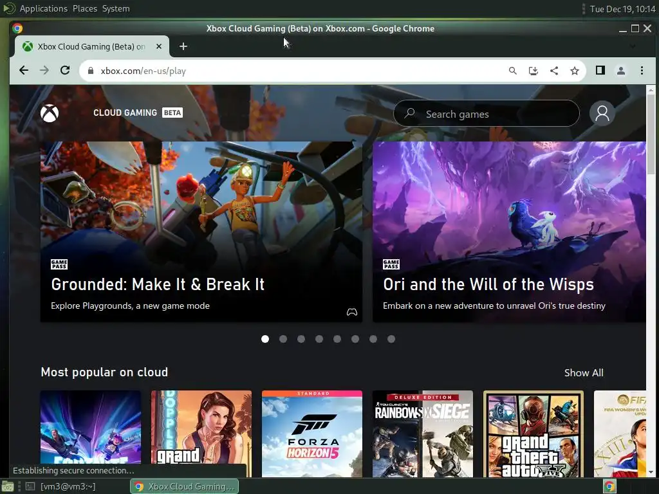Image resolution: width=659 pixels, height=494 pixels.
Task: Select the second carousel dot
Action: tap(283, 339)
